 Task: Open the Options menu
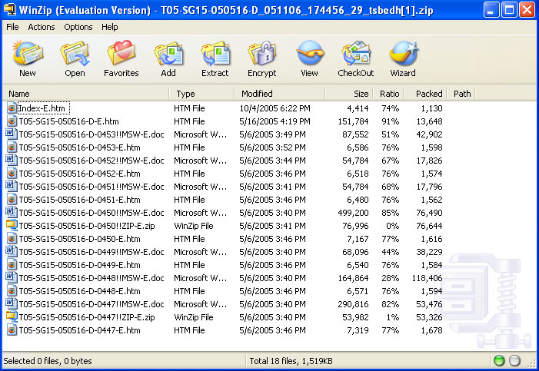pos(78,27)
